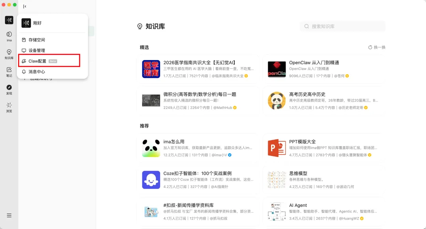Click the 扣叔 illustration thumbnail
The width and height of the screenshot is (426, 229).
[151, 212]
